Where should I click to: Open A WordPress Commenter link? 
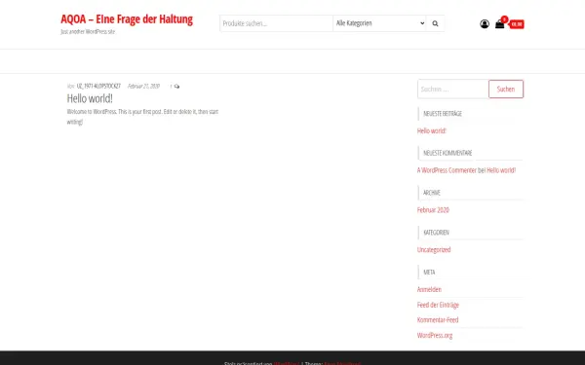[447, 170]
